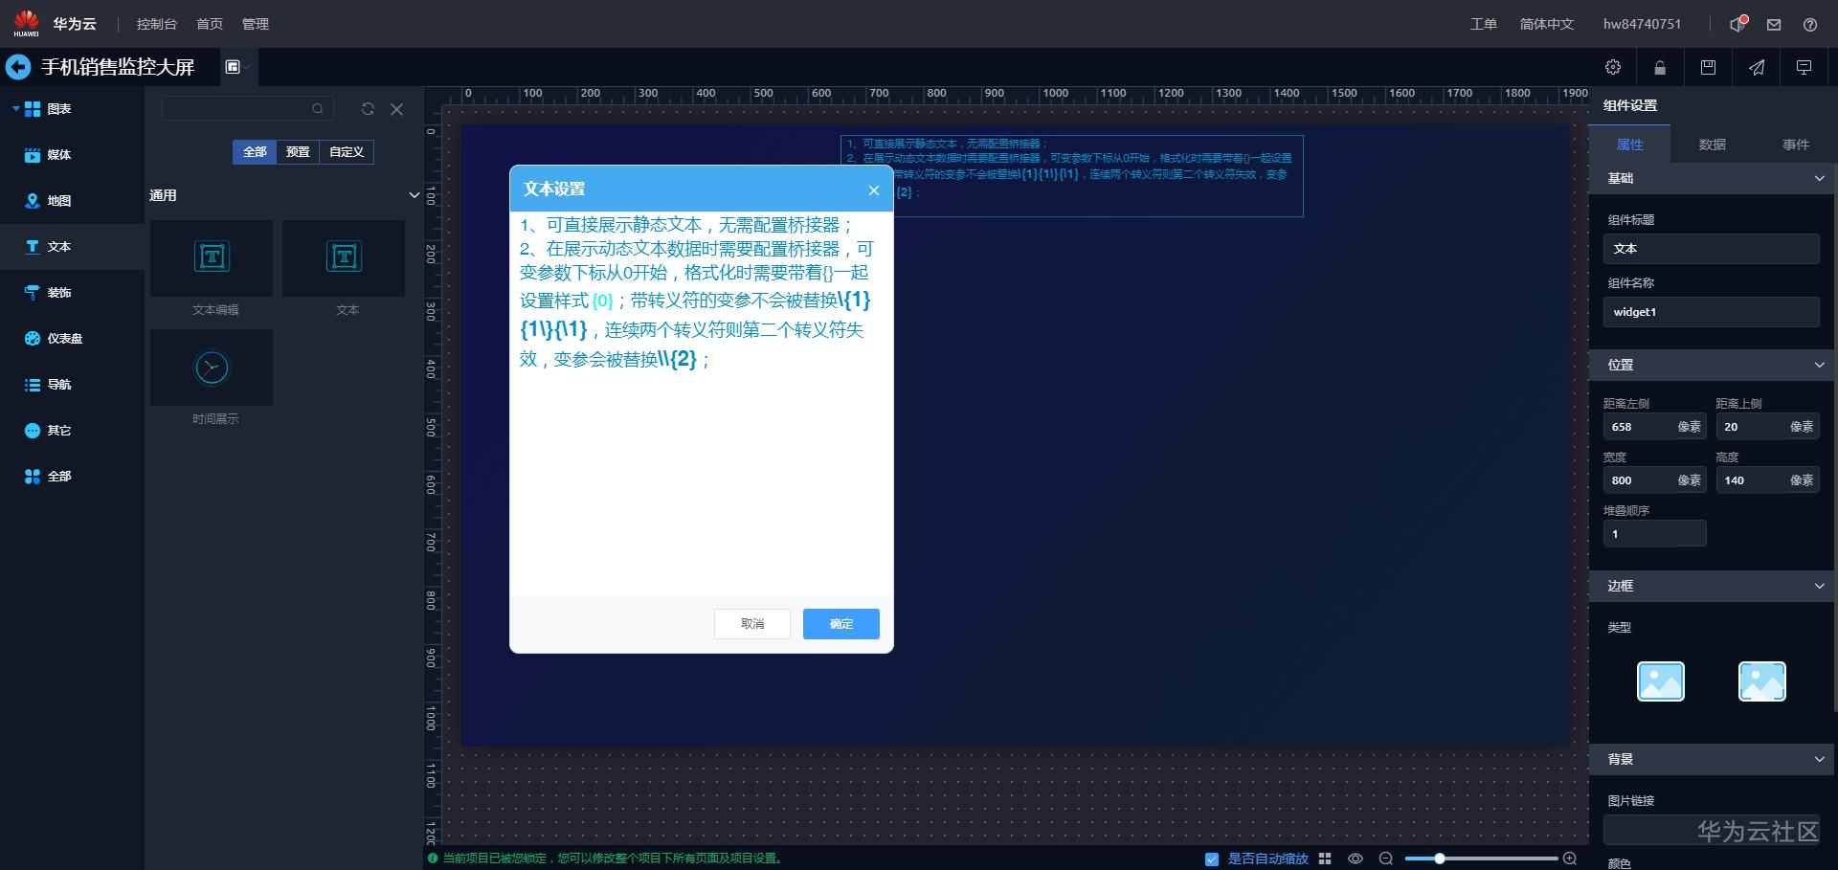The image size is (1838, 870).
Task: Click the 华为云 logo
Action: [56, 24]
